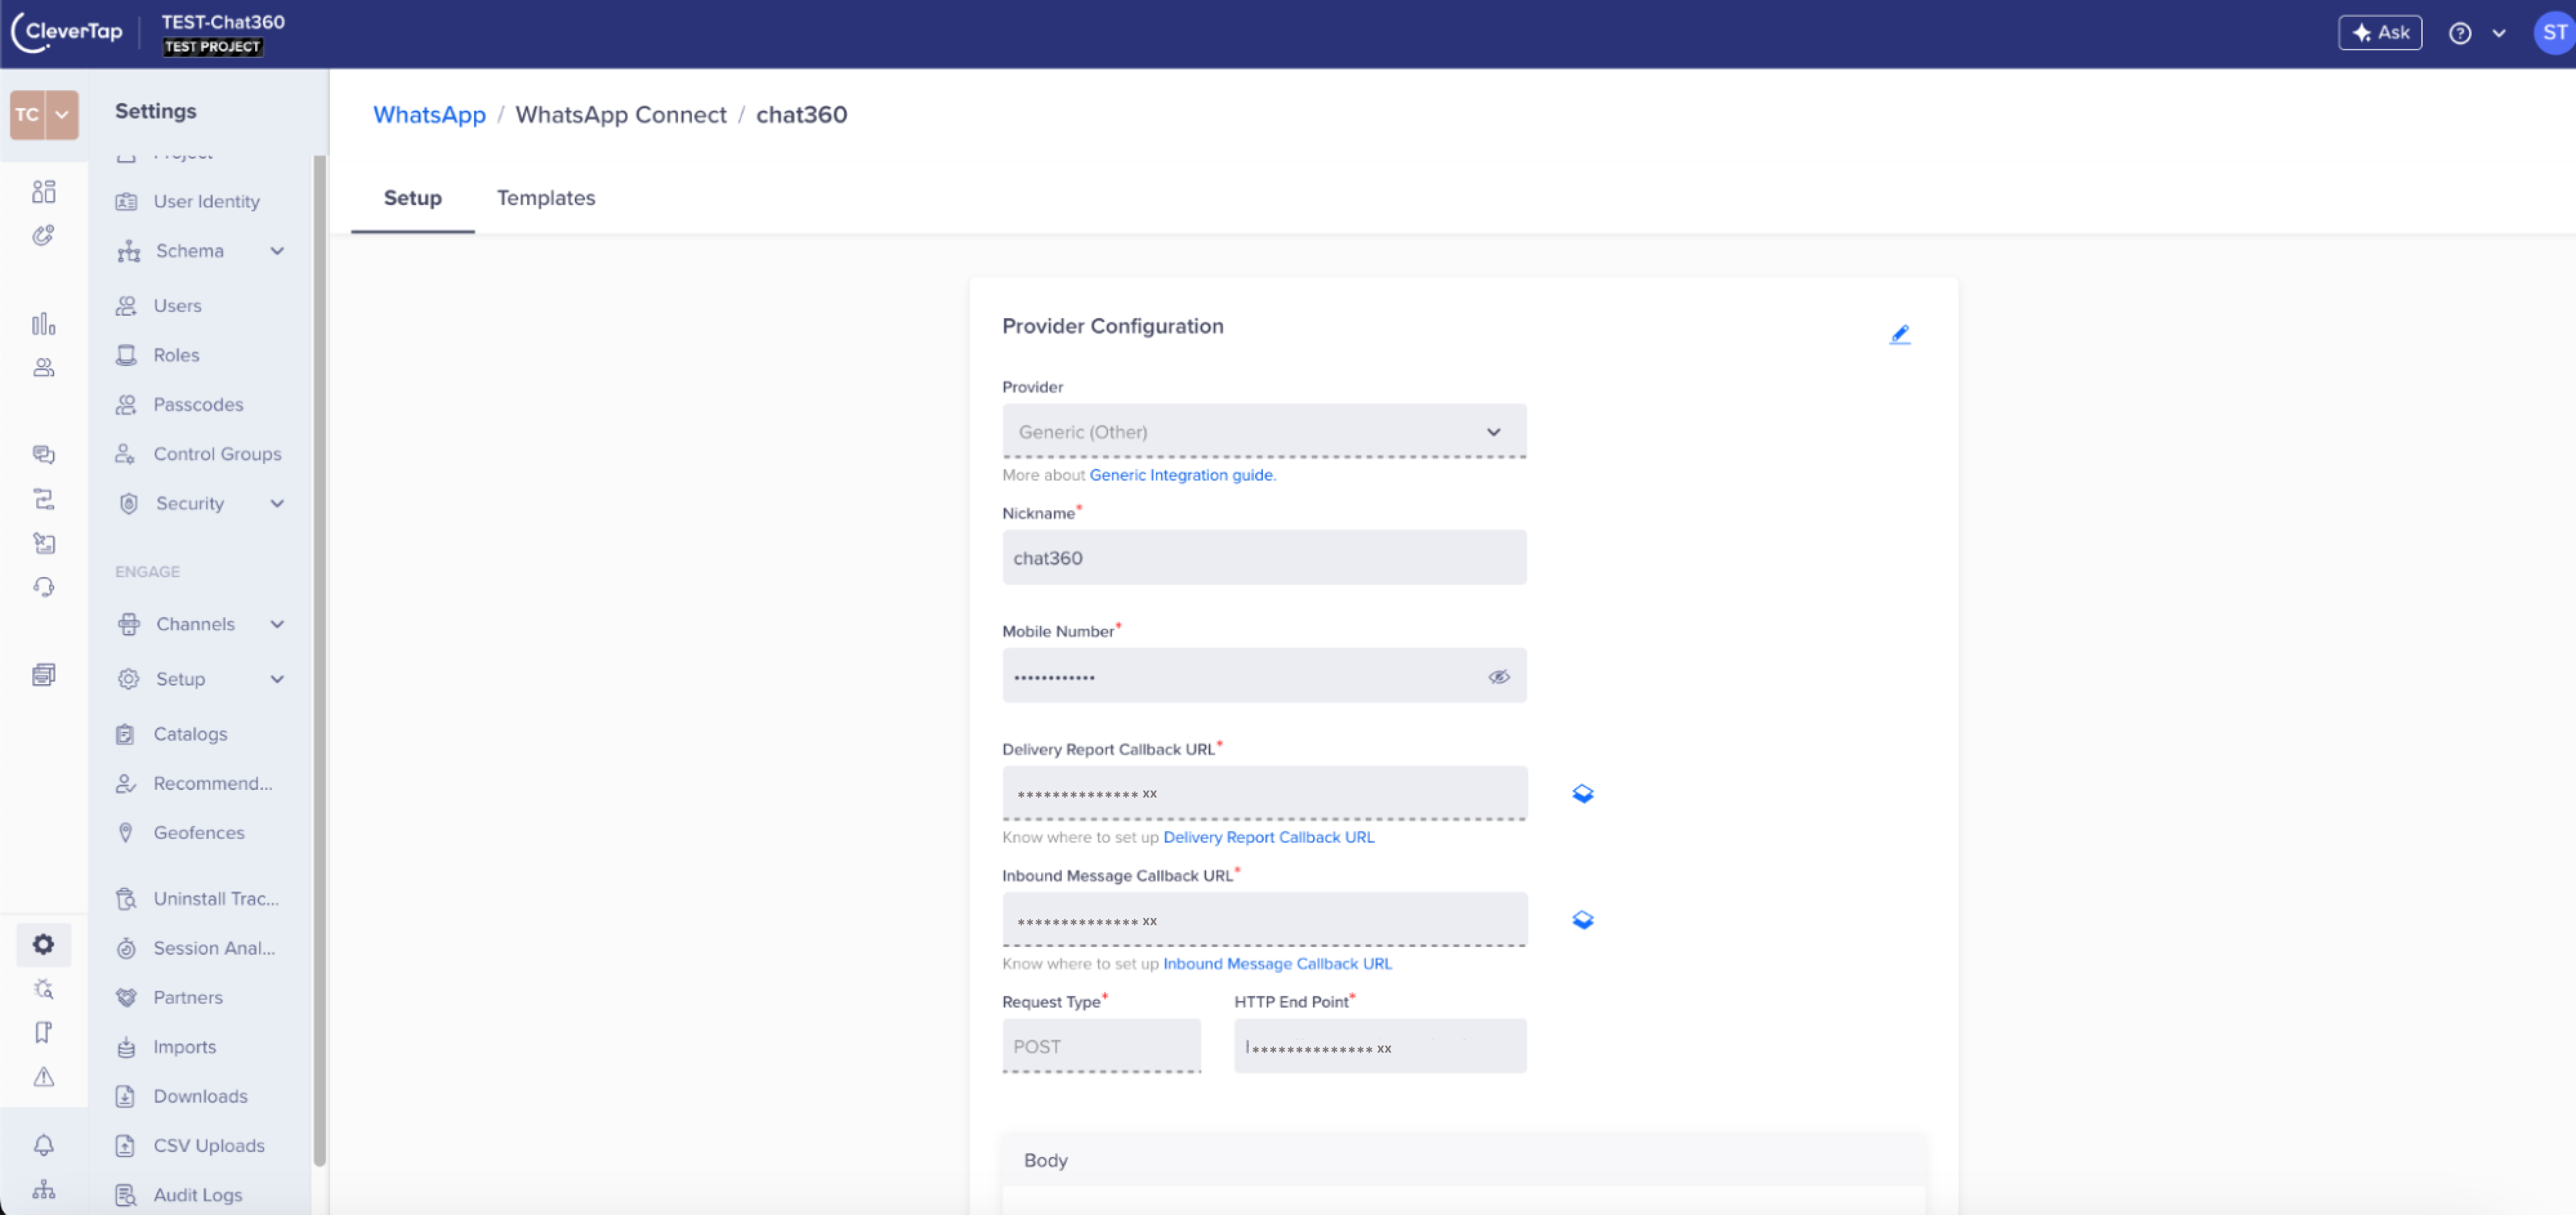Select the Setup tab
Screen dimensions: 2576x1215
[x=412, y=198]
